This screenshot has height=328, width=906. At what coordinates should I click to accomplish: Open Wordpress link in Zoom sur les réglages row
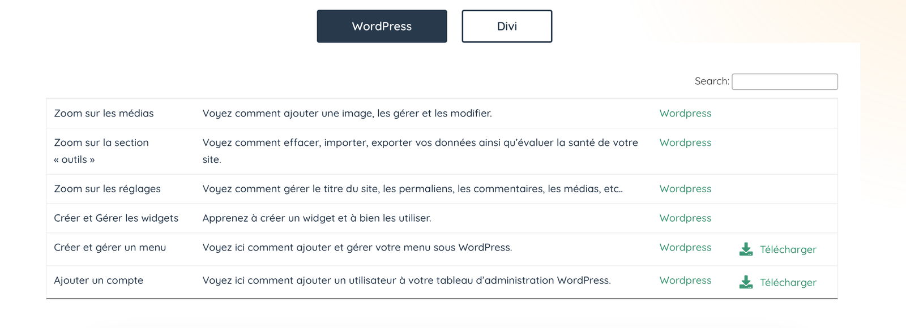tap(685, 189)
